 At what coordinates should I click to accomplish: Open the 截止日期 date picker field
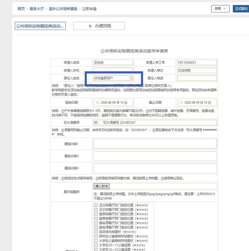(197, 102)
